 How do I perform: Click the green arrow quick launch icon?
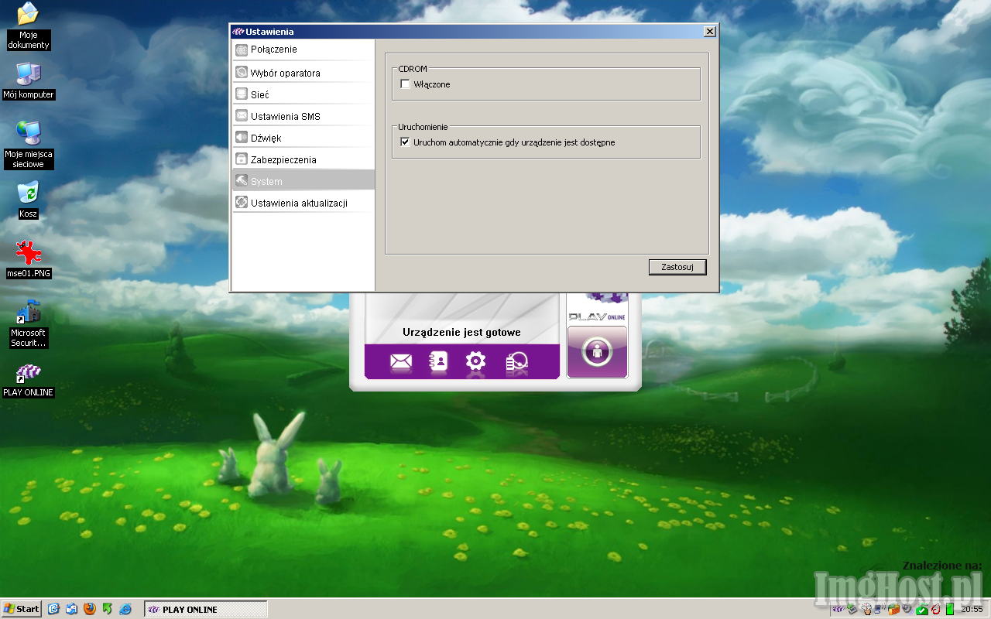tap(108, 609)
